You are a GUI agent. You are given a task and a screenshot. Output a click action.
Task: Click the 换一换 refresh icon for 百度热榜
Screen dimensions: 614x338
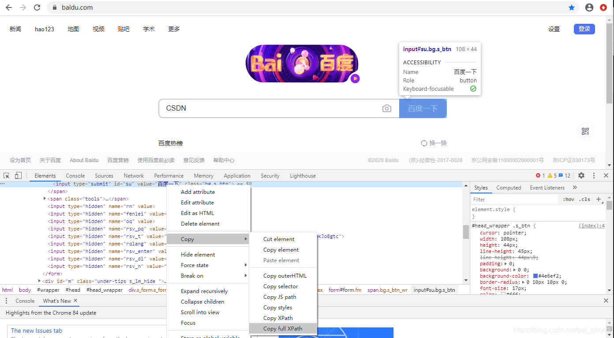pyautogui.click(x=424, y=143)
